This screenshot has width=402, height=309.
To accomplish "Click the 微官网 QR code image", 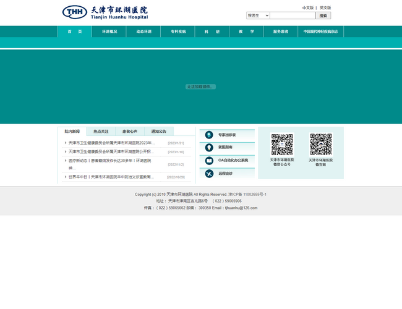I will tap(320, 145).
